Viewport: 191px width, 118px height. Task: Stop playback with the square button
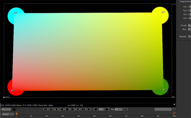point(67,109)
